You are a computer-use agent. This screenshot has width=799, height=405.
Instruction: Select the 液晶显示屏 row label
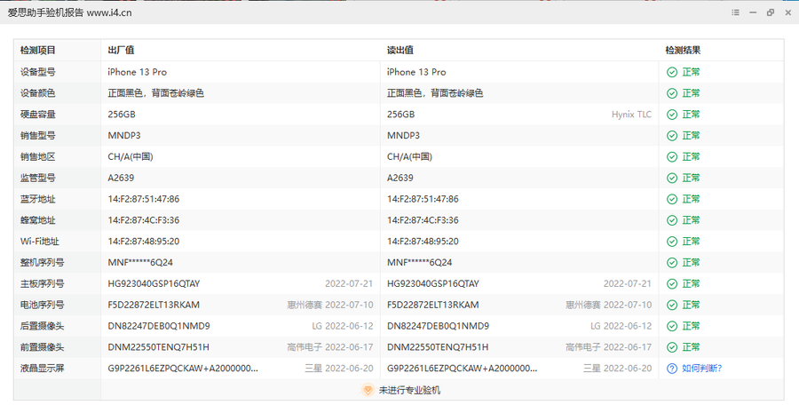pyautogui.click(x=43, y=369)
